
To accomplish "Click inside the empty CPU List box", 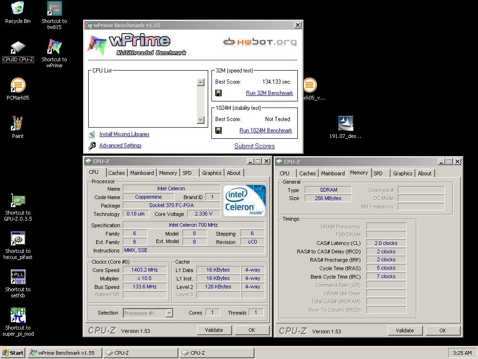I will pyautogui.click(x=143, y=101).
